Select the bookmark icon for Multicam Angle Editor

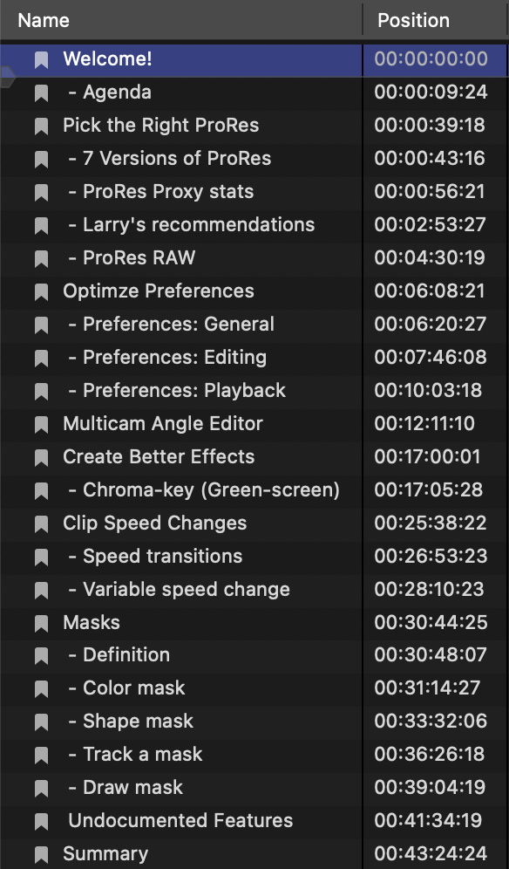(x=42, y=424)
